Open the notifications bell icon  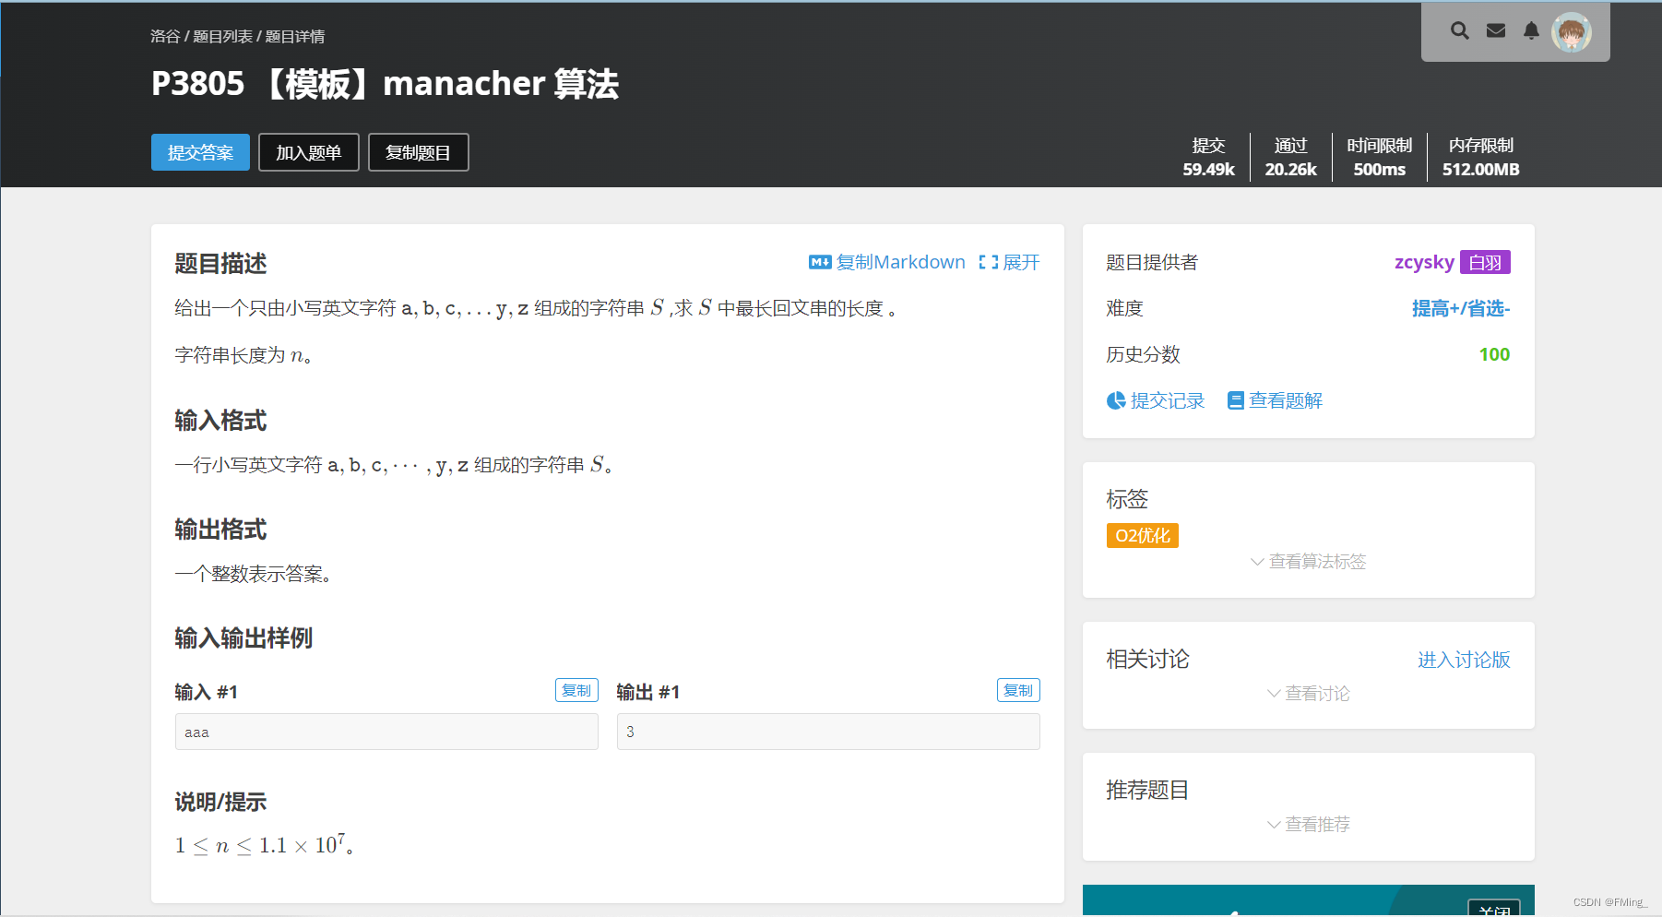[1531, 30]
